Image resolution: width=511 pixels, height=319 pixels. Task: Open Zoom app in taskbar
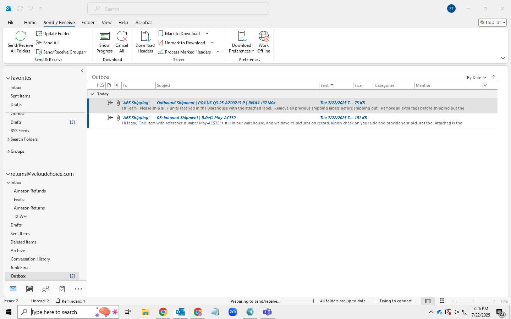click(x=233, y=312)
